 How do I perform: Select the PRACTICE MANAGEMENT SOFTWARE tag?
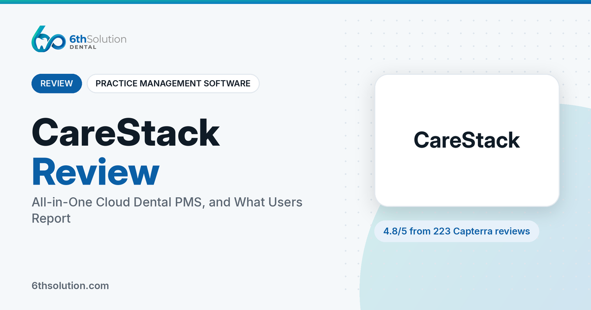point(173,83)
